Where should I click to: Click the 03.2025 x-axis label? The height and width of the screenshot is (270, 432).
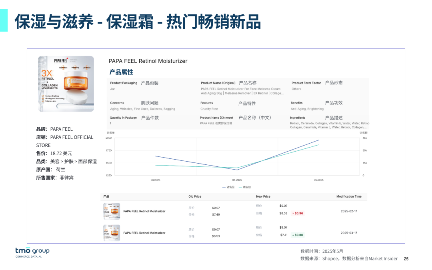155,180
